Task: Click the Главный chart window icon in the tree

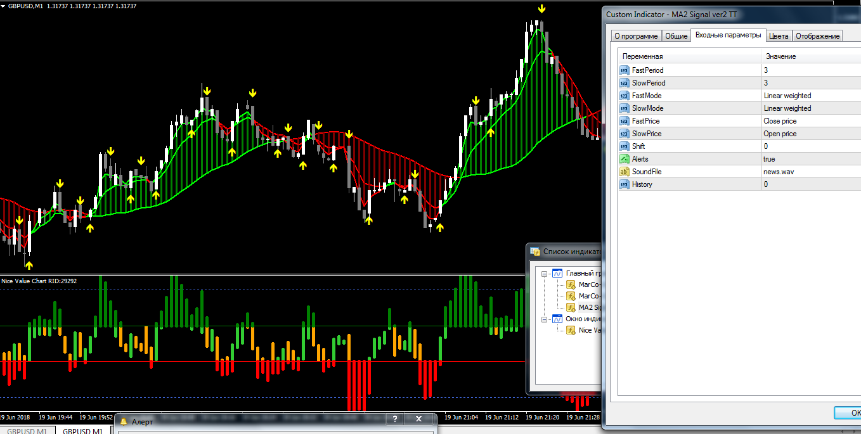Action: (557, 274)
